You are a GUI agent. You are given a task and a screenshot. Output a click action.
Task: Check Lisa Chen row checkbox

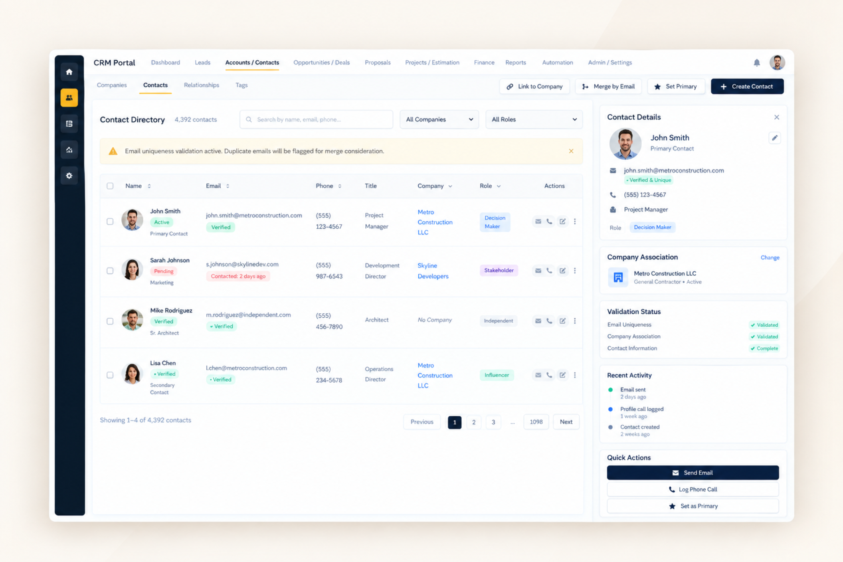point(110,375)
